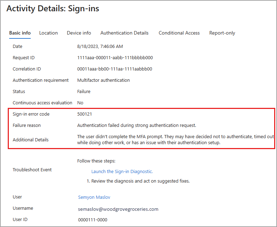The width and height of the screenshot is (277, 227).
Task: Click the Continuous access evaluation value No
Action: tap(80, 103)
